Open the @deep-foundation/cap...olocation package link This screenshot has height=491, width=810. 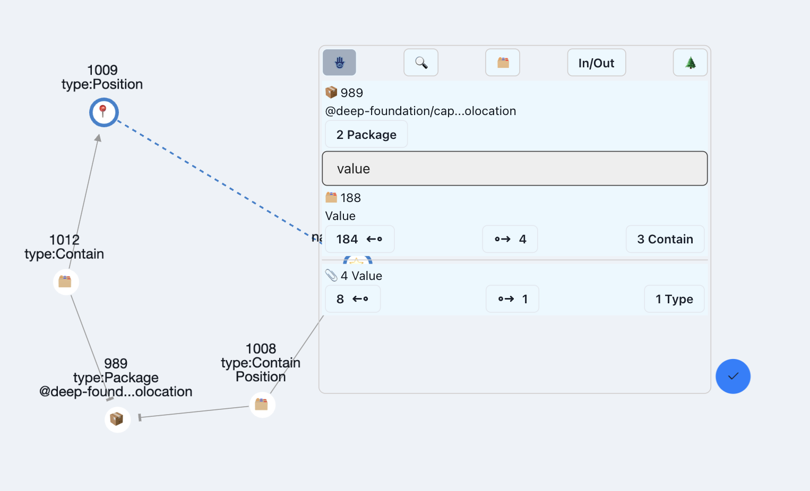tap(420, 111)
